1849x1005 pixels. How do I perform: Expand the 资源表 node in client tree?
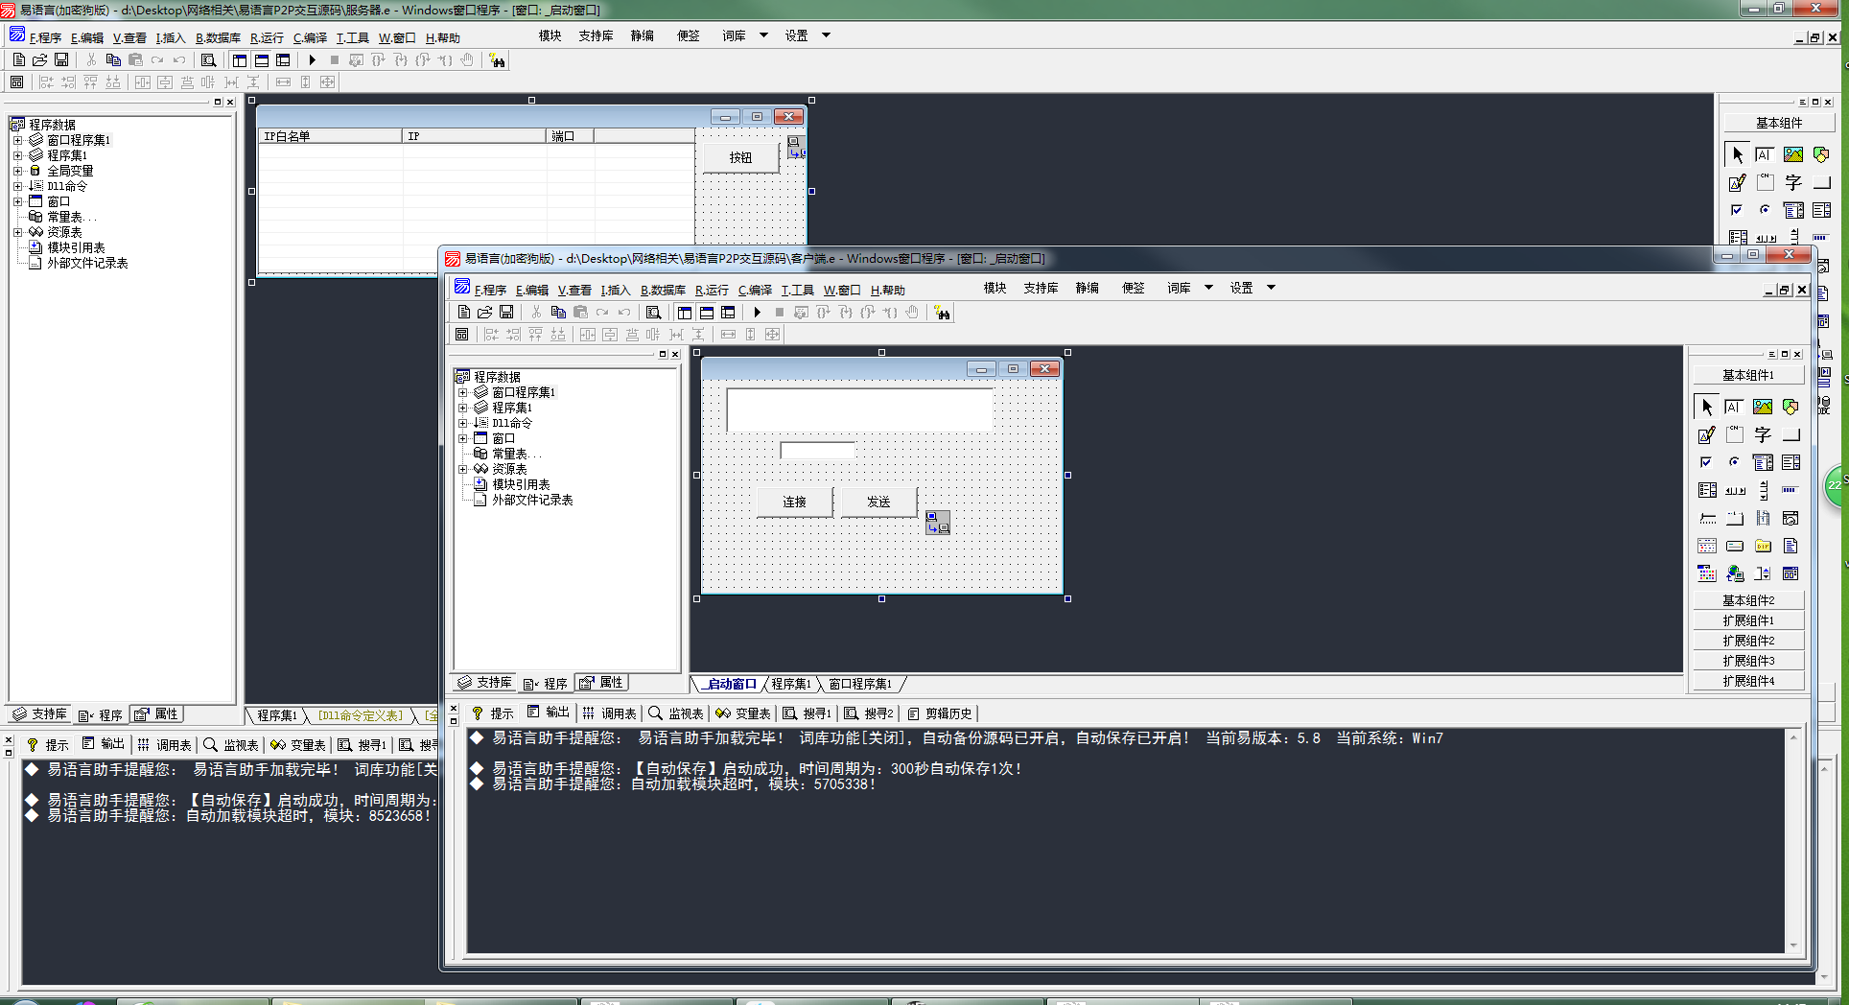(462, 469)
